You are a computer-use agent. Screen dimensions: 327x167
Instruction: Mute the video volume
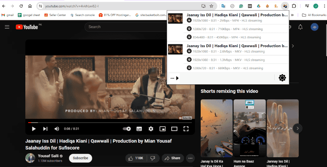(57, 129)
